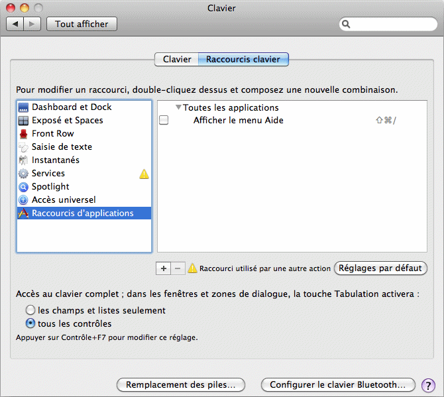444x397 pixels.
Task: Select Saisie de texte label
Action: click(62, 146)
